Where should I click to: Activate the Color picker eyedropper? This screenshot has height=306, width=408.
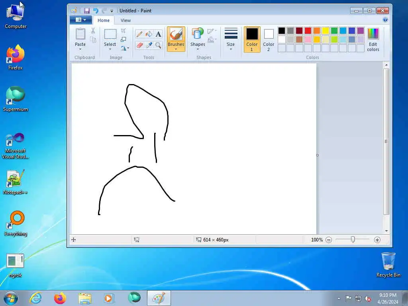click(149, 45)
